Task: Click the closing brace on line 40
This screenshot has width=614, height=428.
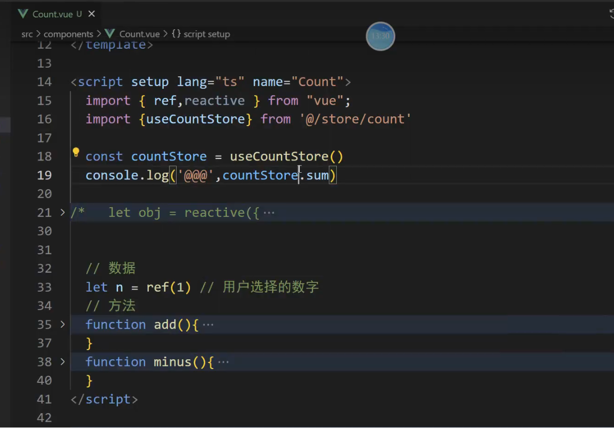Action: (x=89, y=380)
